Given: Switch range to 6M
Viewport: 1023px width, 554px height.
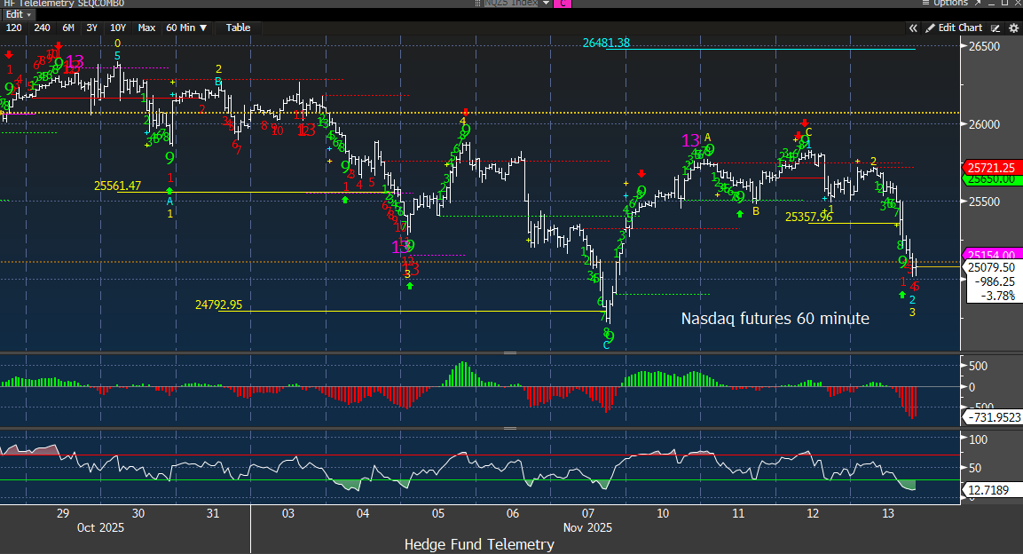Looking at the screenshot, I should [68, 28].
